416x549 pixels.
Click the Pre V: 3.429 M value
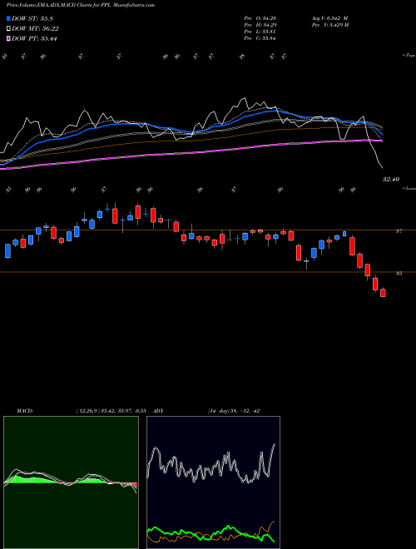[x=329, y=25]
